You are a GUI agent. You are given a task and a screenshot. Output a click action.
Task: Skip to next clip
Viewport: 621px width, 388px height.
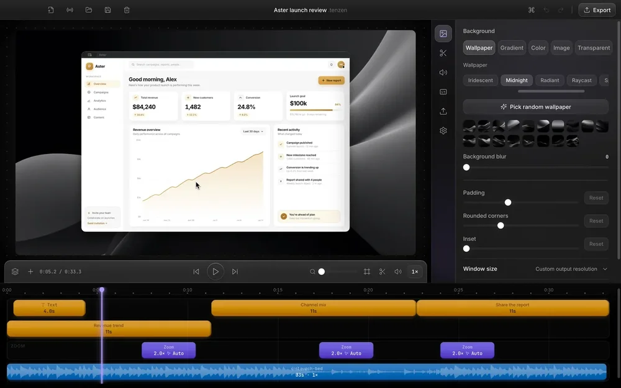(x=235, y=272)
